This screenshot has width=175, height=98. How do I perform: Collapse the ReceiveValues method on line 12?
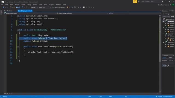[18, 47]
